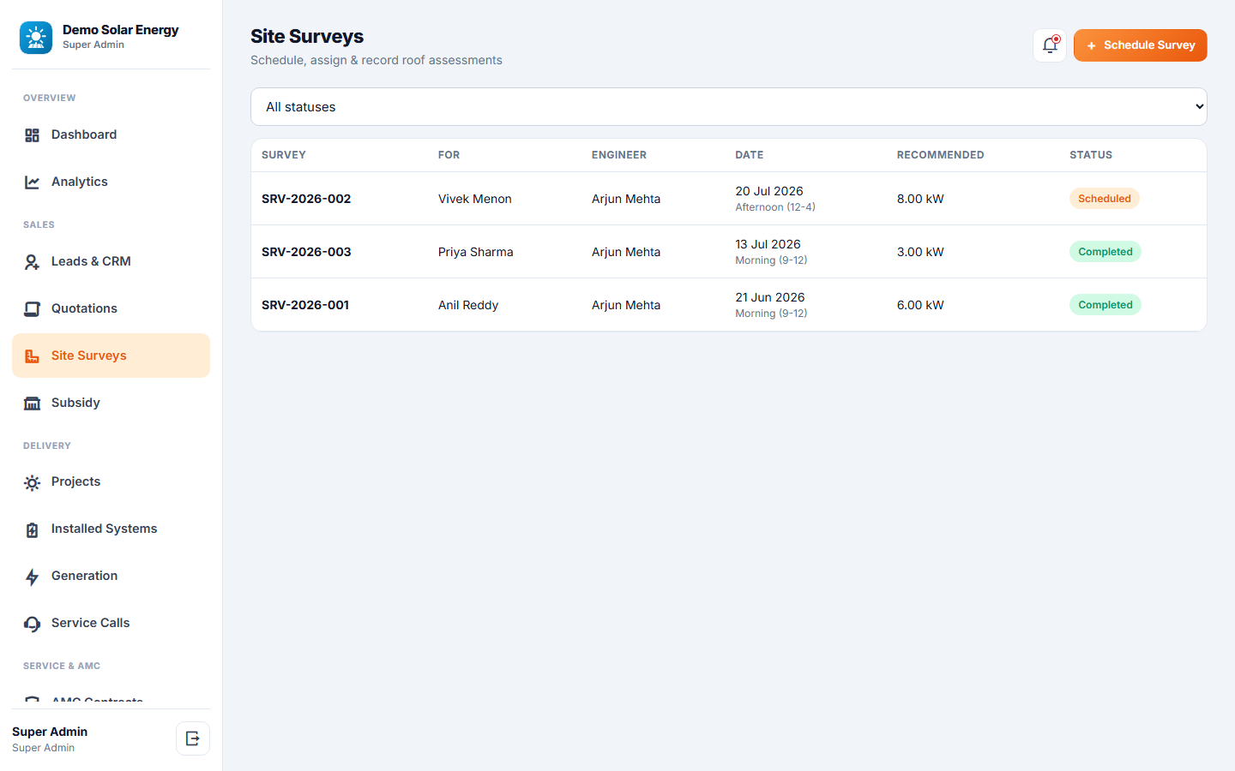Click the Schedule Survey button
Screen dimensions: 1235x771
(1140, 45)
